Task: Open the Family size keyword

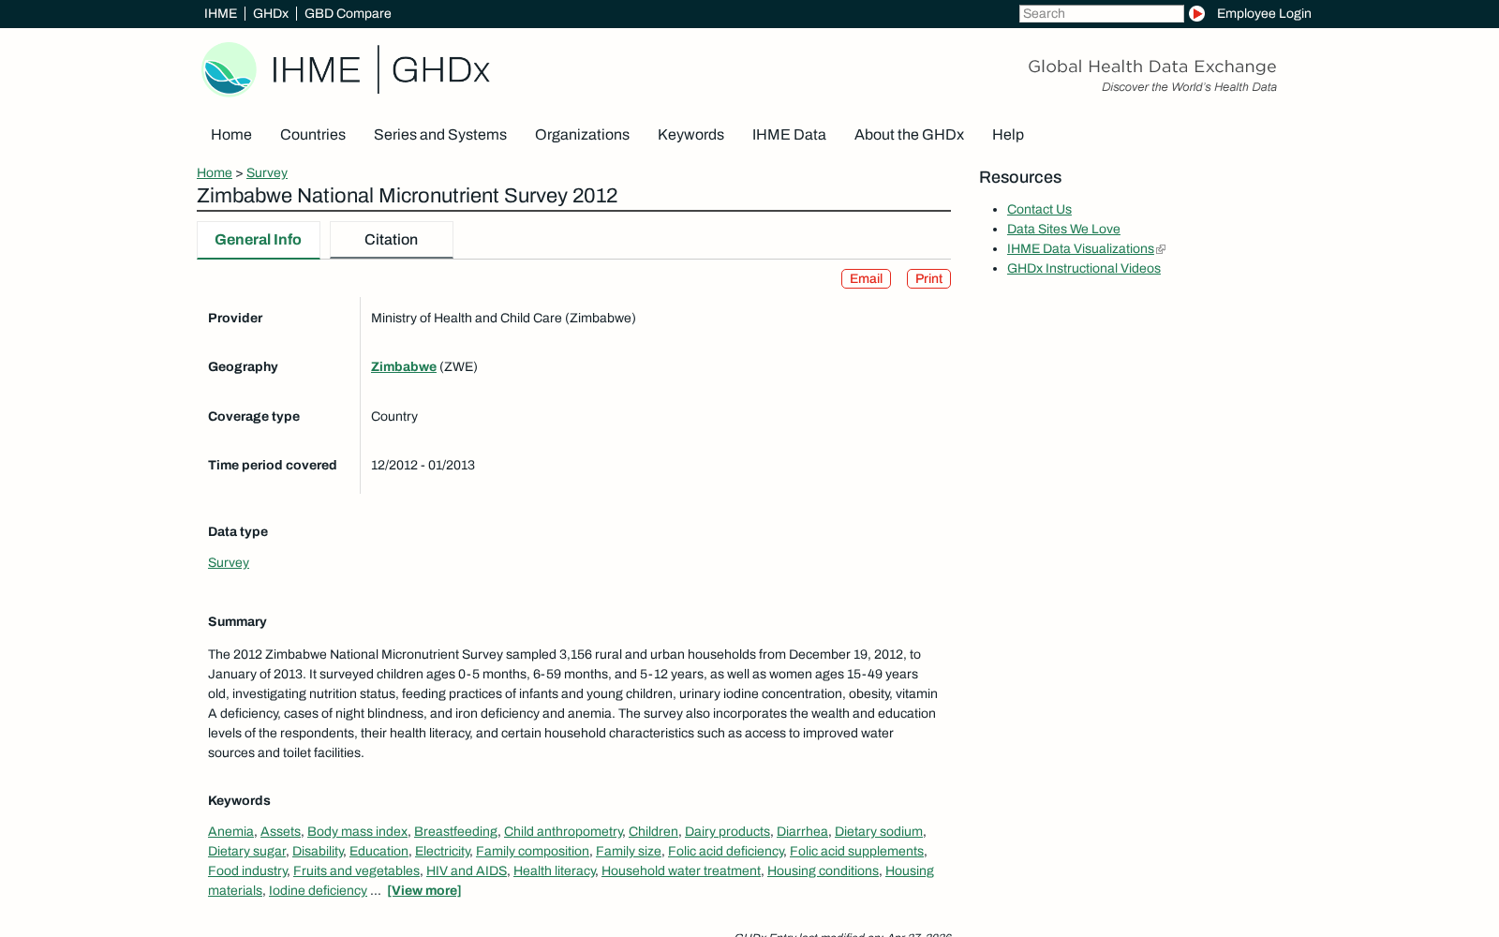Action: coord(629,852)
